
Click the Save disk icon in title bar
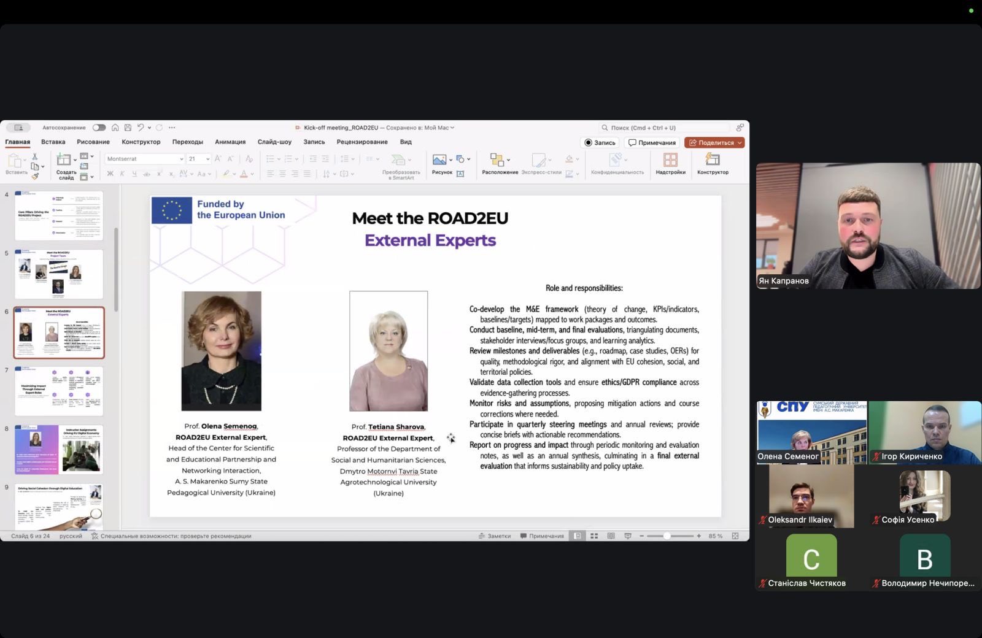[x=128, y=128]
